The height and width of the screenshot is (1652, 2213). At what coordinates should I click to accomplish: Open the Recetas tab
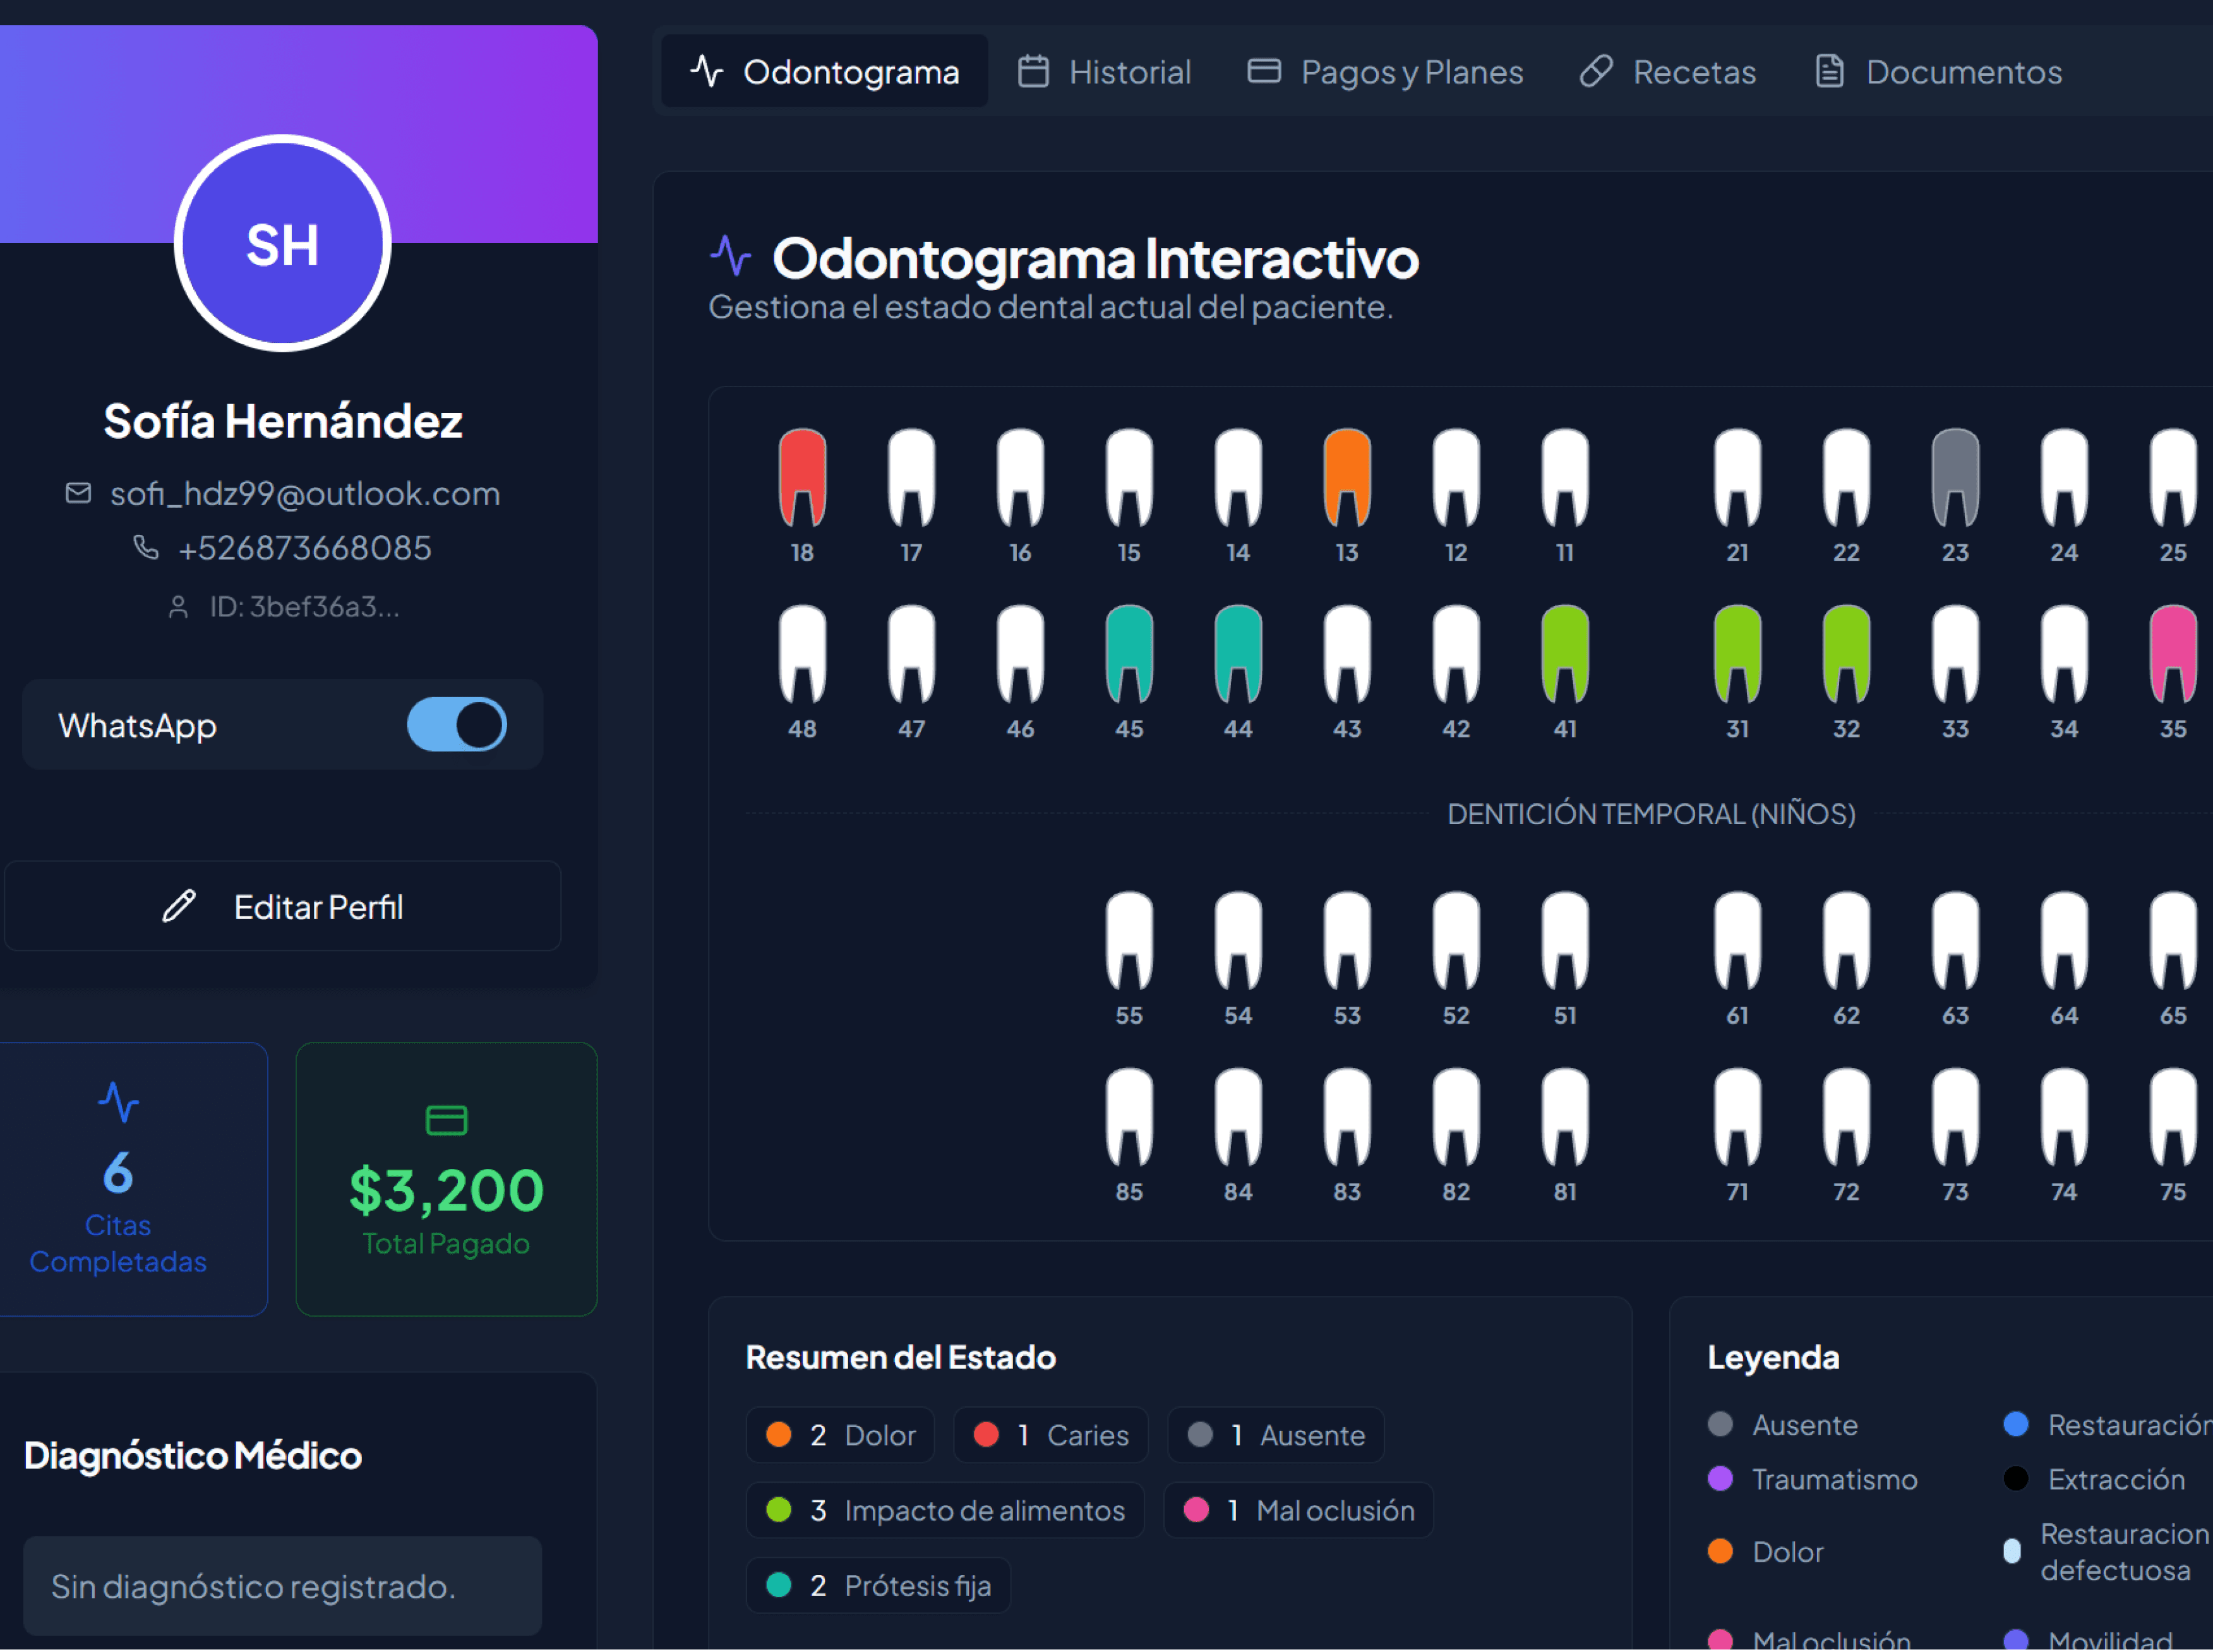[1667, 72]
